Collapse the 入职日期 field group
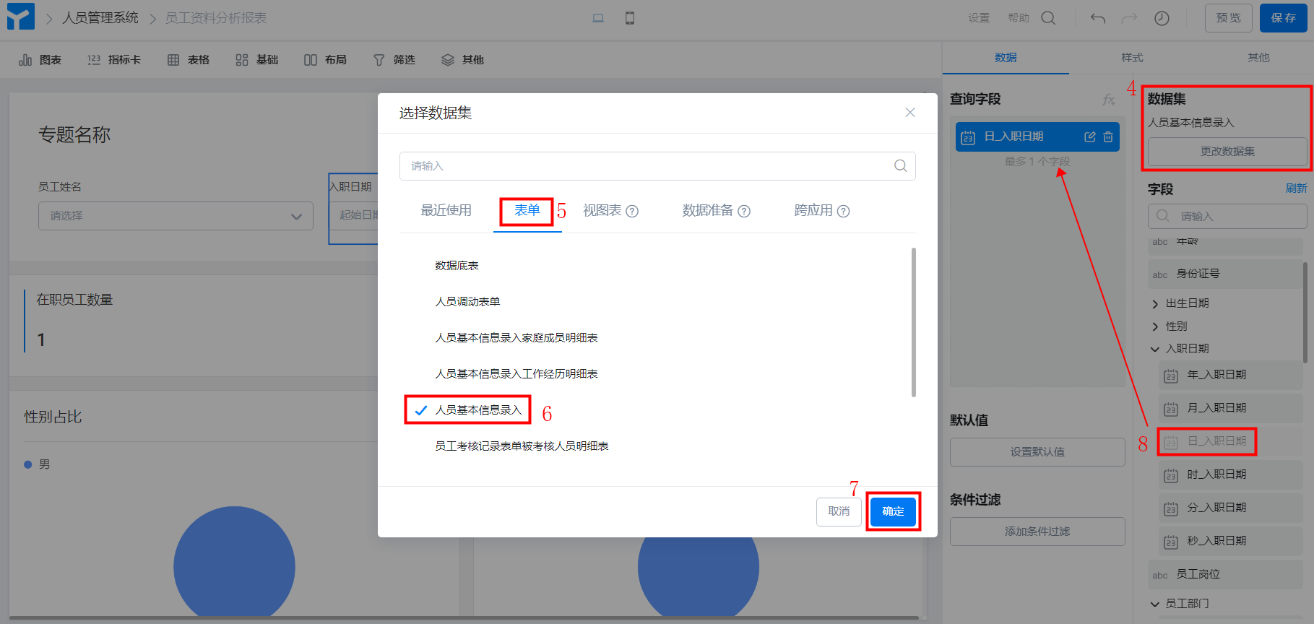Viewport: 1314px width, 624px height. [1155, 349]
